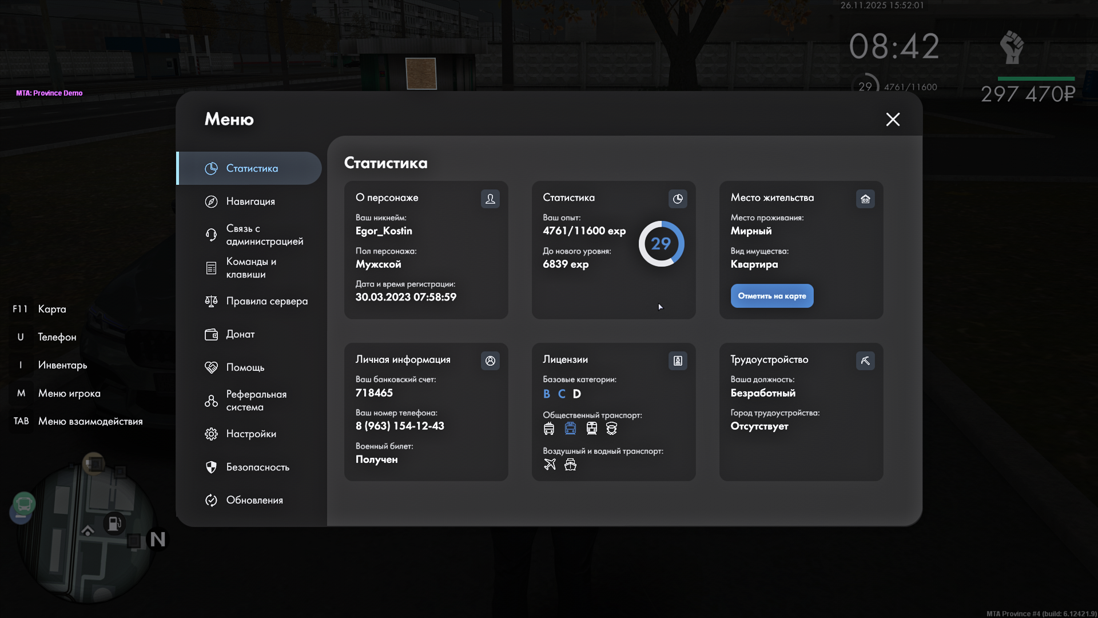Open Обновления in the sidebar
This screenshot has width=1098, height=618.
254,500
